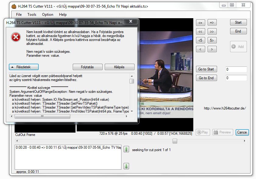
Task: Click the field next to Go to End
Action: click(236, 78)
